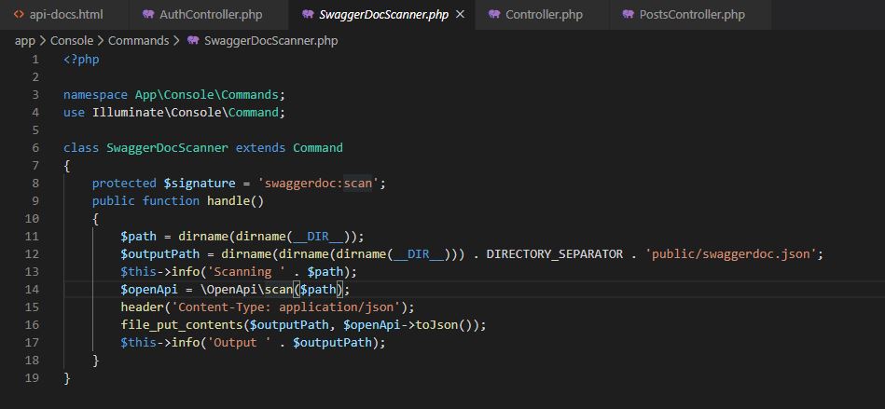
Task: Click the PHP elephant icon on AuthController.php tab
Action: point(148,15)
